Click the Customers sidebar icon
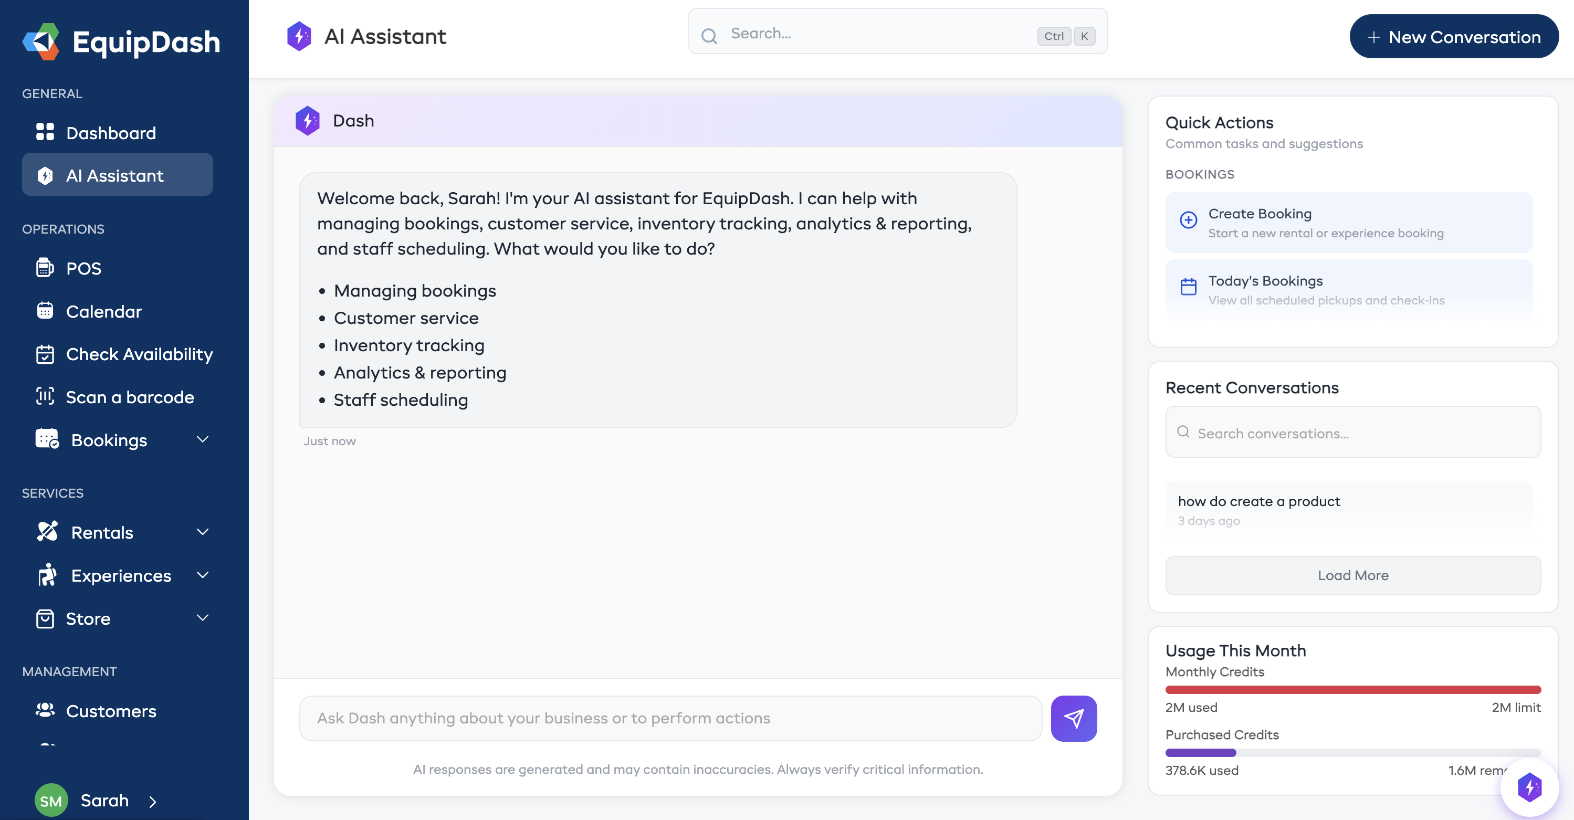The image size is (1574, 820). (45, 710)
